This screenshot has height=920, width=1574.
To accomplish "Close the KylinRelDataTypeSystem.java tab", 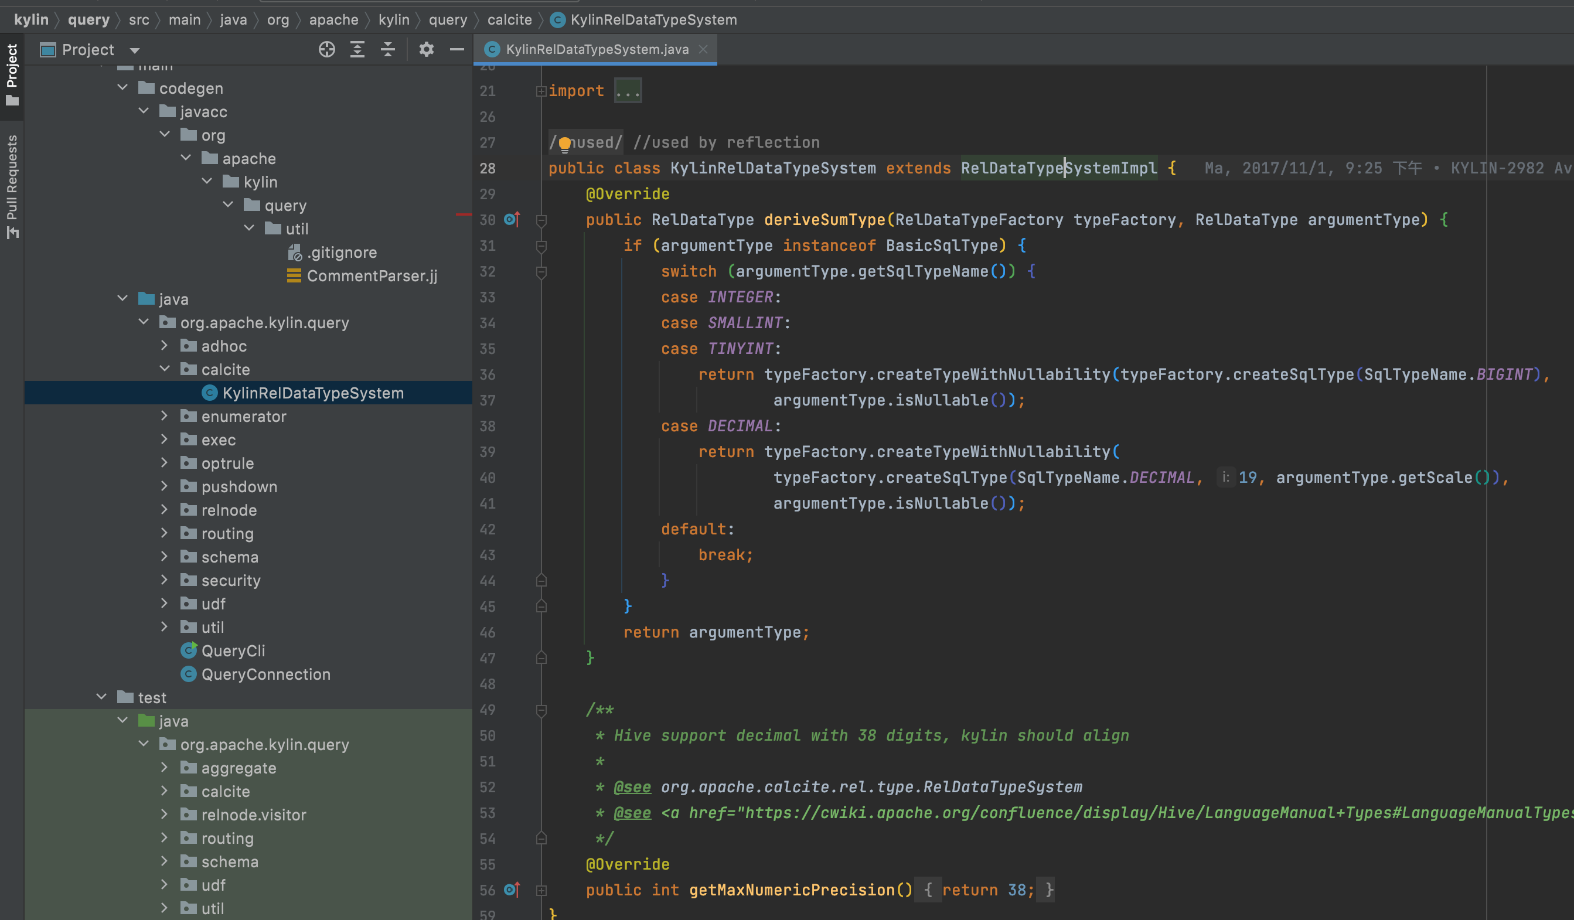I will point(703,49).
